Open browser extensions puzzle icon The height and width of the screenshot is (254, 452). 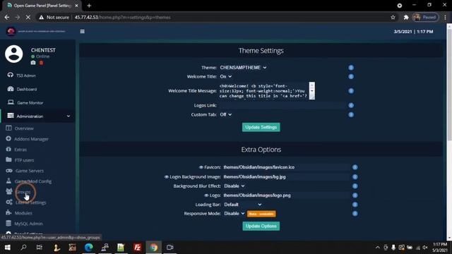point(406,17)
